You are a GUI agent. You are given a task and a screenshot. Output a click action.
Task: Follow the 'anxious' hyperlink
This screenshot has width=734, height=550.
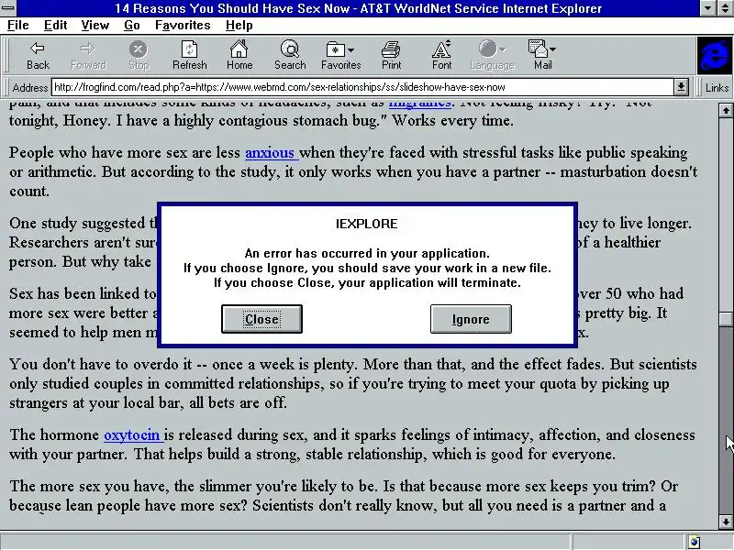coord(272,152)
